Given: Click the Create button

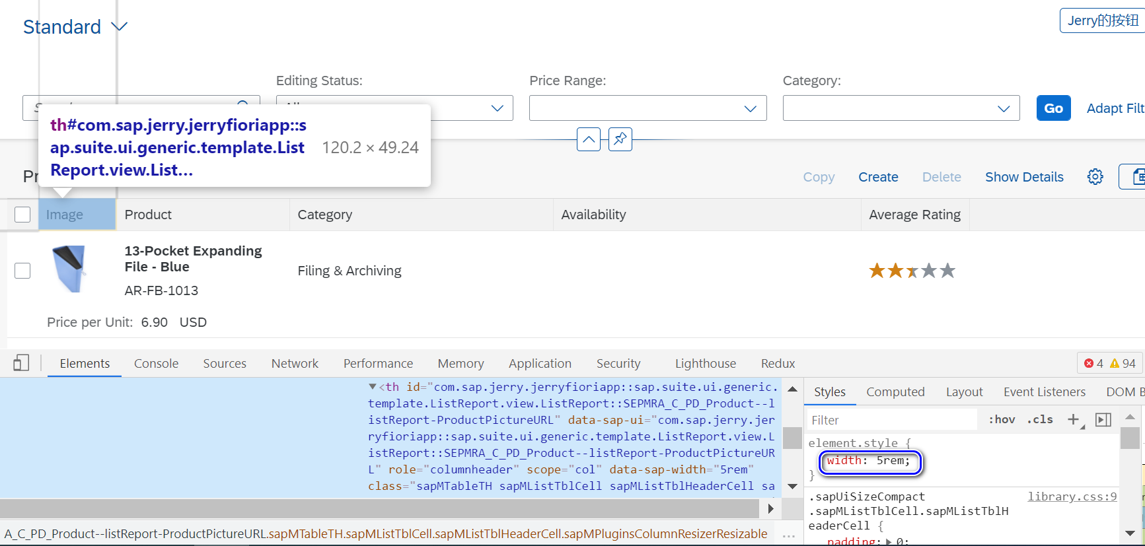Looking at the screenshot, I should pyautogui.click(x=878, y=177).
